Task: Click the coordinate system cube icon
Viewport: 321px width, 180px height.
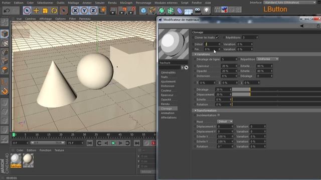Action: pyautogui.click(x=102, y=10)
